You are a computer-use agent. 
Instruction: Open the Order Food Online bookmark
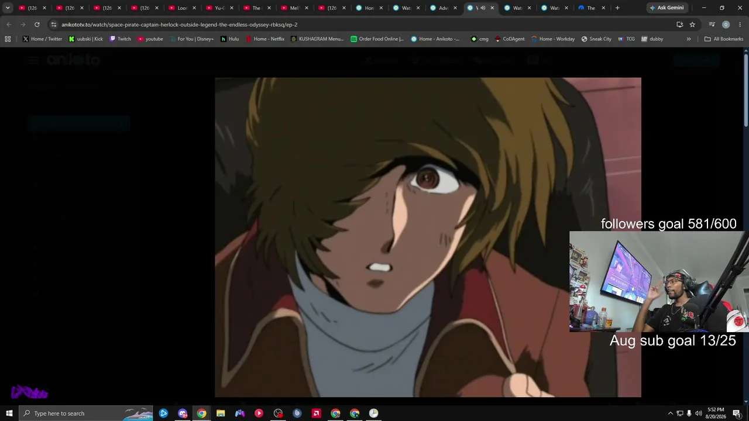tap(377, 39)
